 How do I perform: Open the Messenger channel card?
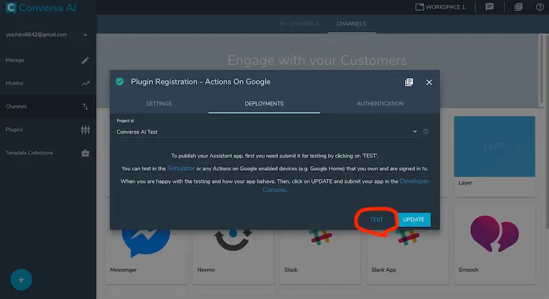pos(145,257)
